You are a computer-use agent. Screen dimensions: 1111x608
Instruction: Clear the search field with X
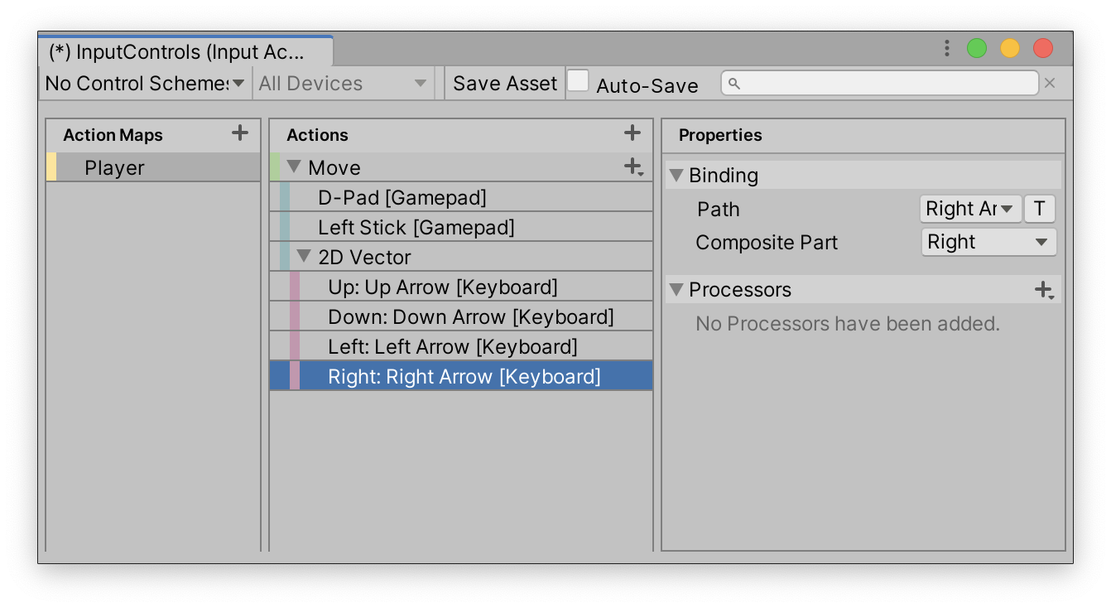[1050, 83]
